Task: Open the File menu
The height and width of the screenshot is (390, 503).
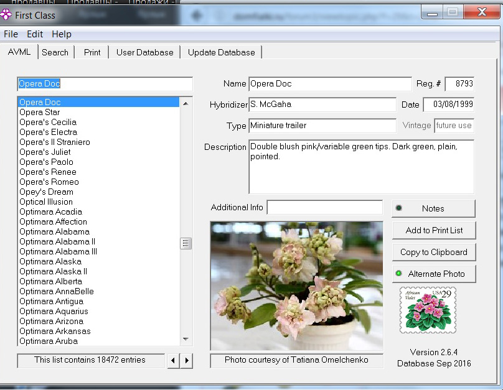Action: 11,34
